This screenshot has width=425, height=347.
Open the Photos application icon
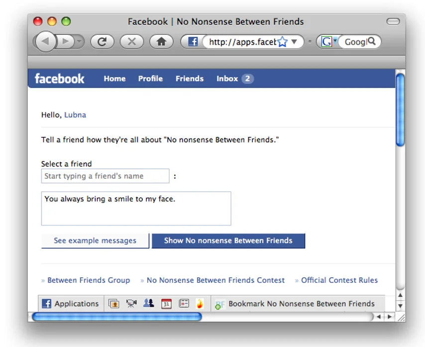[114, 304]
